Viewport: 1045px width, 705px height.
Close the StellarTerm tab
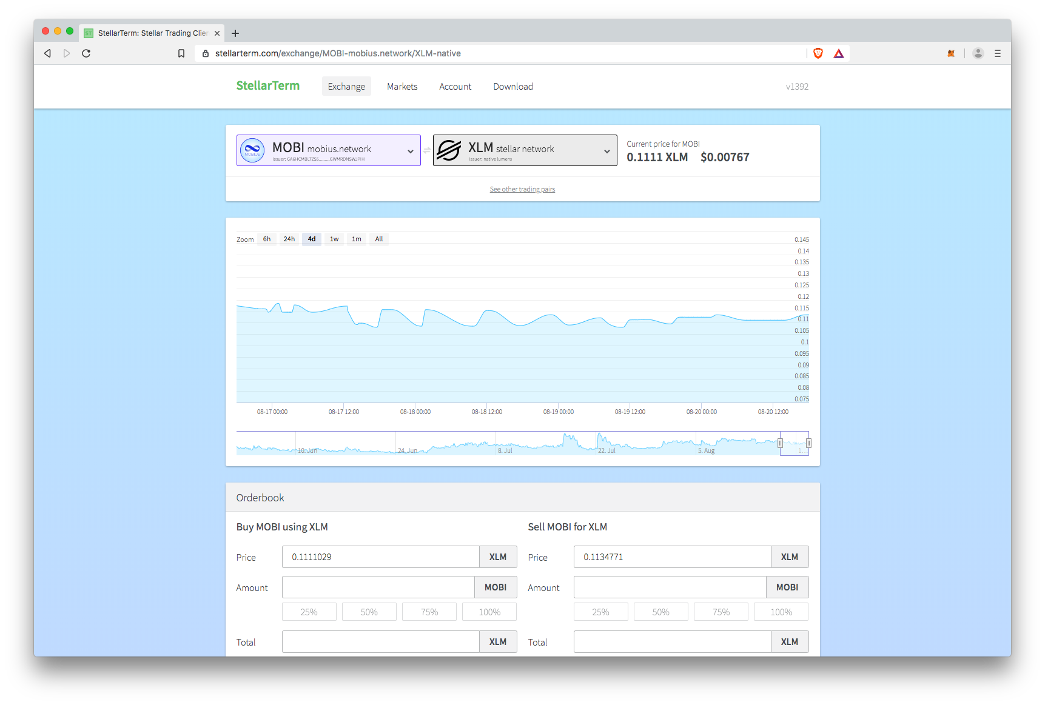point(217,33)
